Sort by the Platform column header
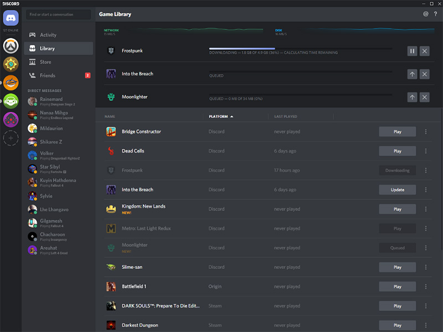443x332 pixels. click(x=221, y=116)
